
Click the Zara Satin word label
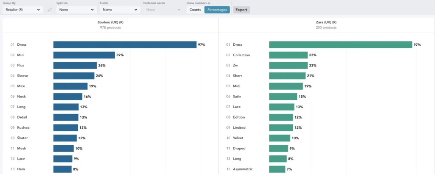click(x=237, y=97)
